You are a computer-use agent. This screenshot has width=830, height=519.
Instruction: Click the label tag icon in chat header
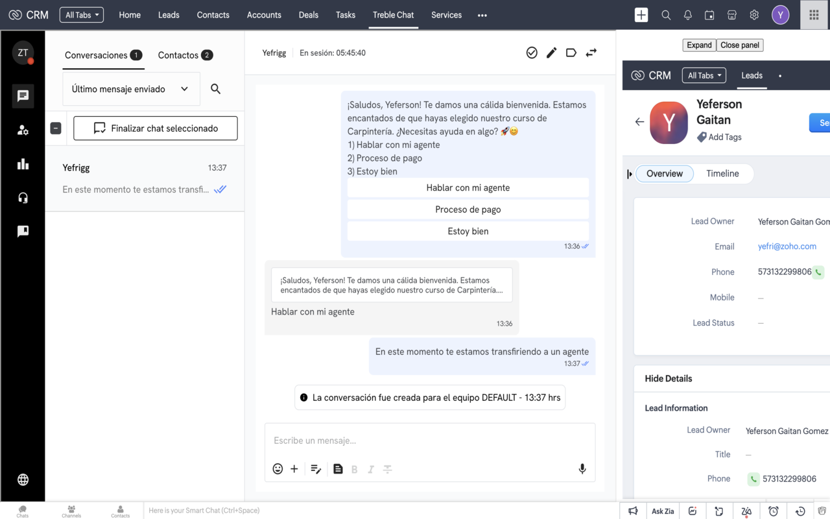click(x=571, y=53)
